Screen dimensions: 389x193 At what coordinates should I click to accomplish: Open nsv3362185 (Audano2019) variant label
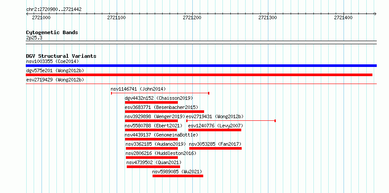point(156,144)
